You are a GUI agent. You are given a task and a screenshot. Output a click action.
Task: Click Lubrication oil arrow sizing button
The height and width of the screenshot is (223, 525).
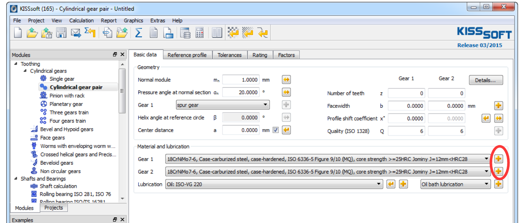click(x=391, y=184)
